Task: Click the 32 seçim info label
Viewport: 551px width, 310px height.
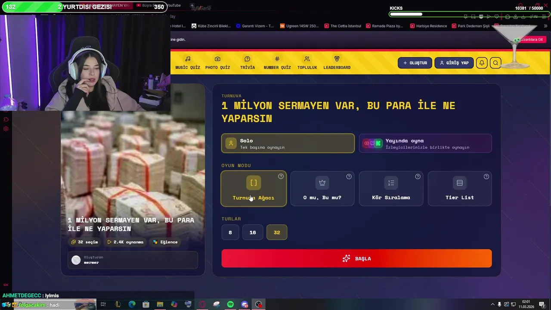Action: tap(85, 242)
